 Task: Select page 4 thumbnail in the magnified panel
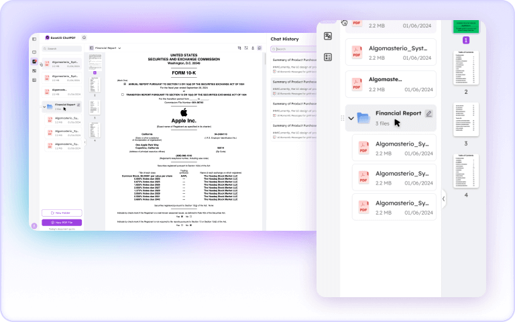click(x=466, y=171)
